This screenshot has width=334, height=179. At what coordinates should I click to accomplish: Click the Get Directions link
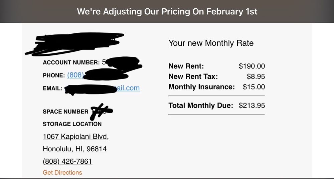62,172
